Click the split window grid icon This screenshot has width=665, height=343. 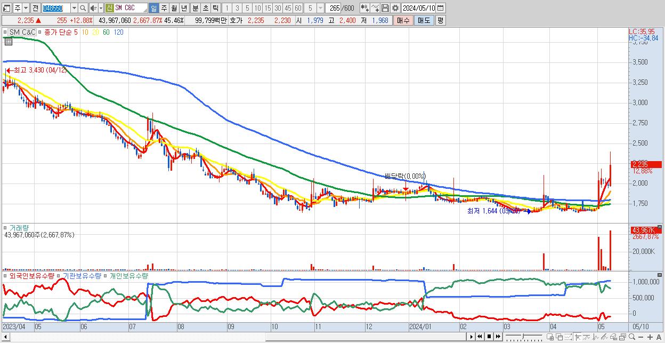tap(550, 337)
